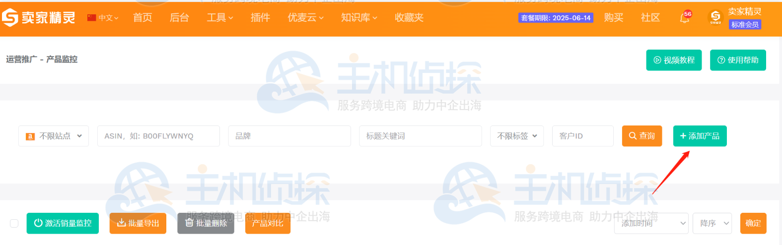Image resolution: width=782 pixels, height=245 pixels.
Task: Open the notification bell icon
Action: coord(685,18)
